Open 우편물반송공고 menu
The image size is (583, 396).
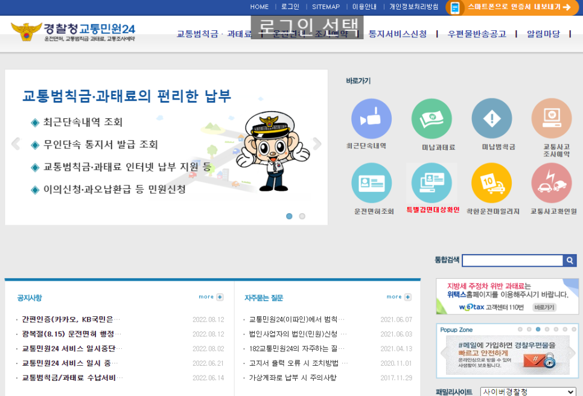click(x=477, y=34)
